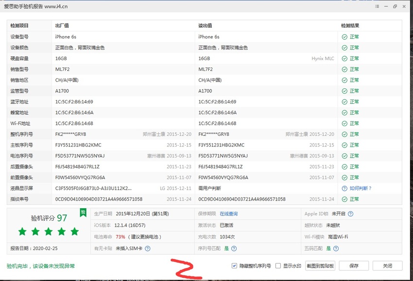Select factory serial F3Y551231HBG2KMC
413x281 pixels.
click(78, 145)
